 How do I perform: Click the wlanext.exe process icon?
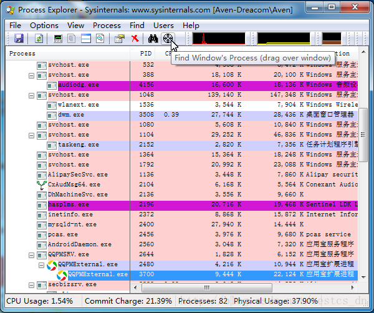[x=52, y=106]
